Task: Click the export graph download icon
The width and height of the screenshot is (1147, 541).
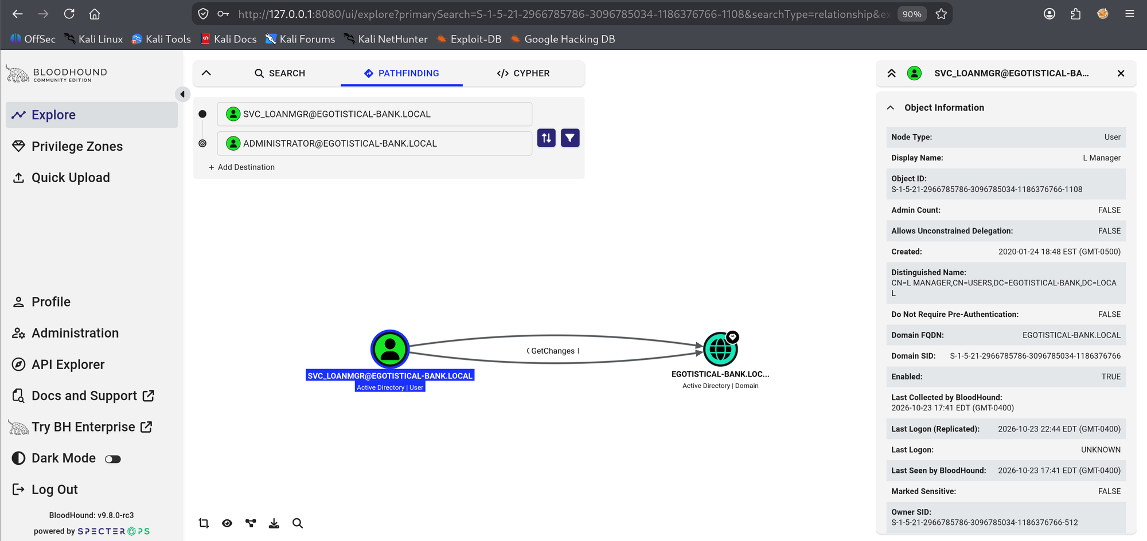Action: (274, 523)
